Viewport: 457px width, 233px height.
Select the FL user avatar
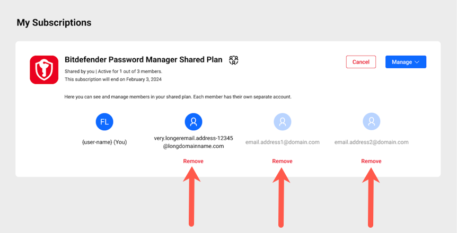(x=104, y=122)
